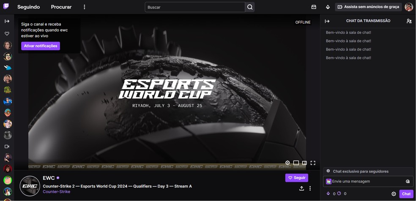Enter fullscreen on the video player
This screenshot has width=416, height=201.
313,163
